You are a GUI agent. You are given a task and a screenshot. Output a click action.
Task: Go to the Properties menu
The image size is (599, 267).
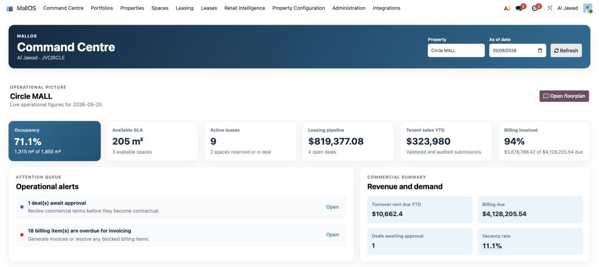pos(132,8)
